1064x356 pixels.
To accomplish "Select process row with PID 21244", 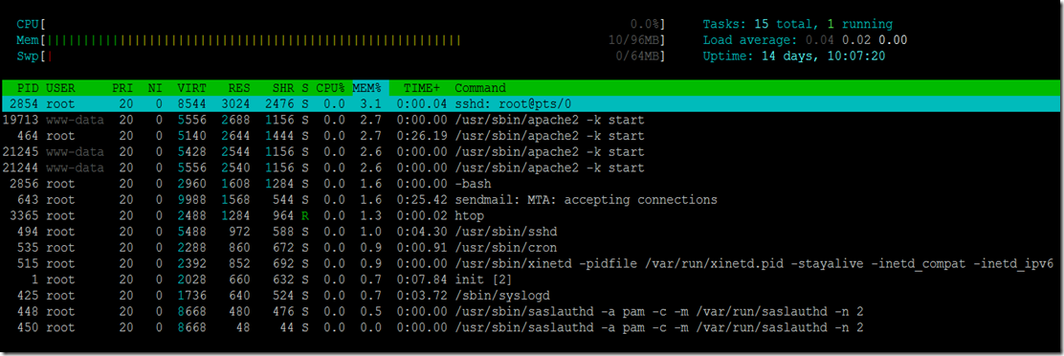I will point(531,167).
